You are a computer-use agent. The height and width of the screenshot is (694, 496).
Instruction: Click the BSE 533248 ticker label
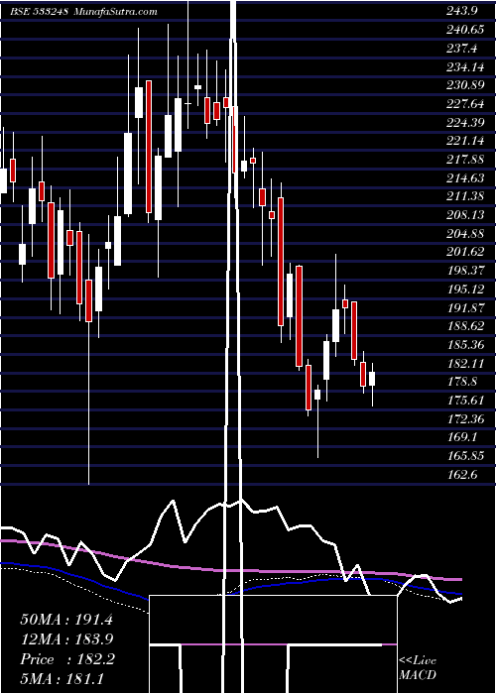[39, 12]
